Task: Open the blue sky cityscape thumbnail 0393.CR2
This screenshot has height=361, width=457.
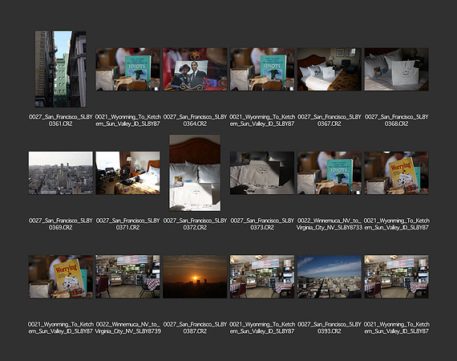Action: pyautogui.click(x=329, y=277)
